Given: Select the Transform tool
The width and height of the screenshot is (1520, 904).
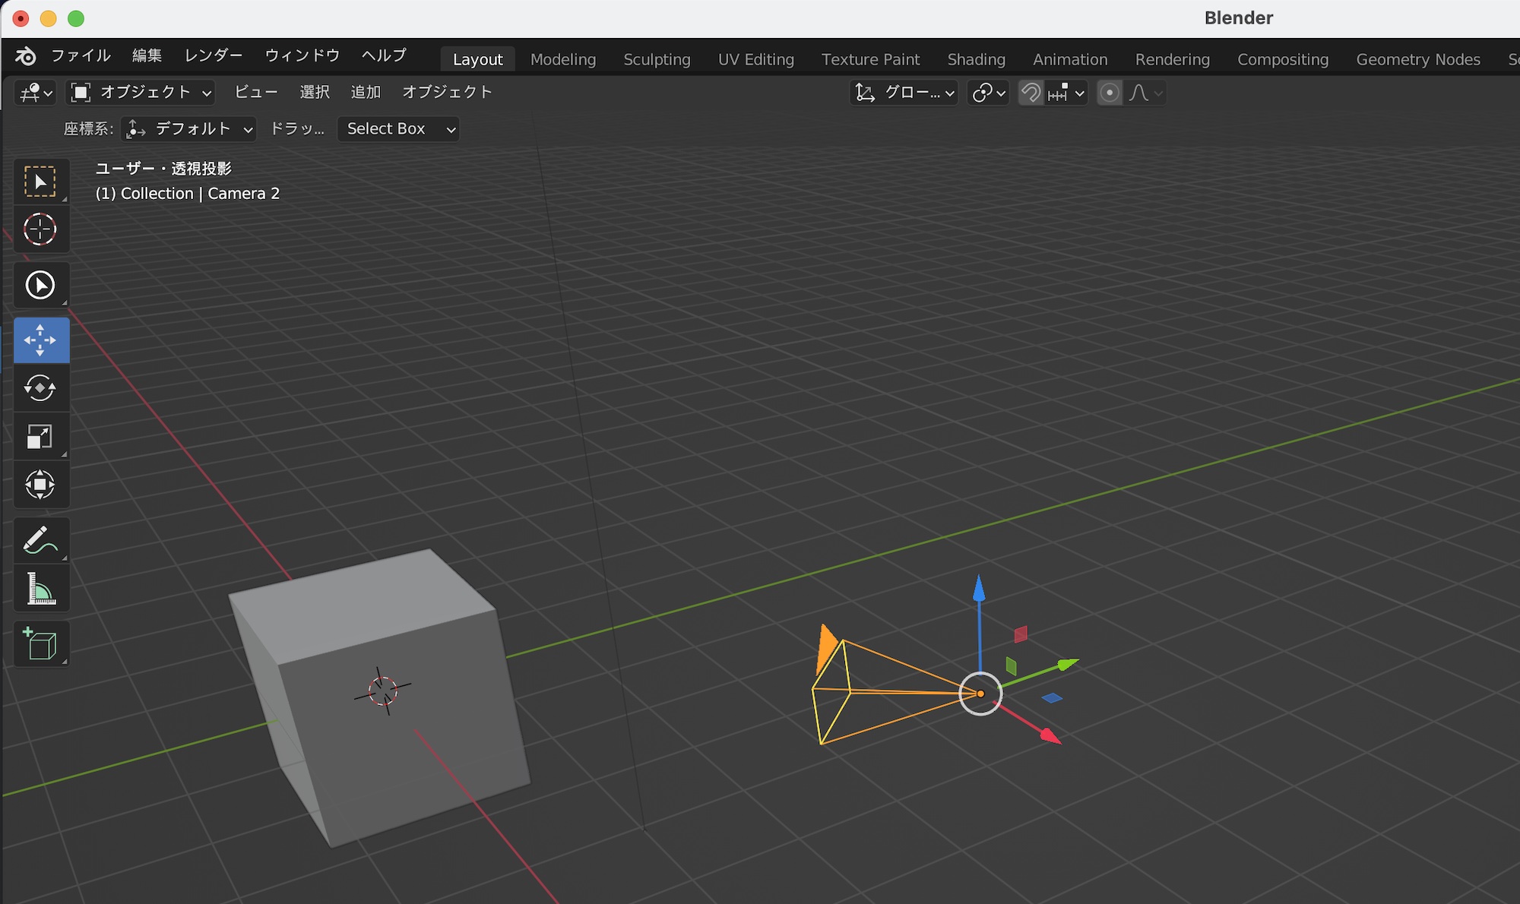Looking at the screenshot, I should [x=41, y=485].
